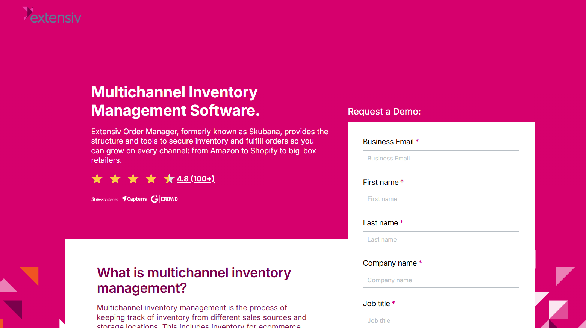Click the 'Last name' field label
The height and width of the screenshot is (328, 586).
tap(380, 223)
